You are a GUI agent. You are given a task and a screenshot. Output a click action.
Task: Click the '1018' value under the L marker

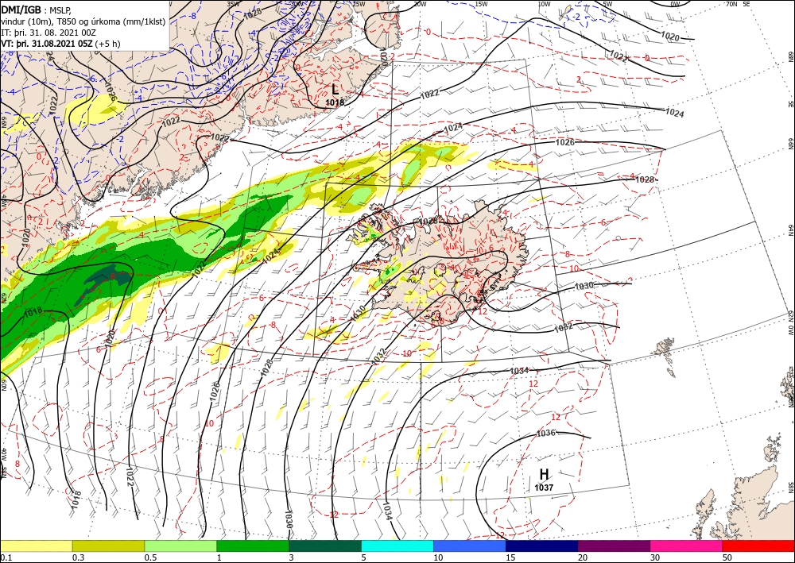[x=335, y=102]
